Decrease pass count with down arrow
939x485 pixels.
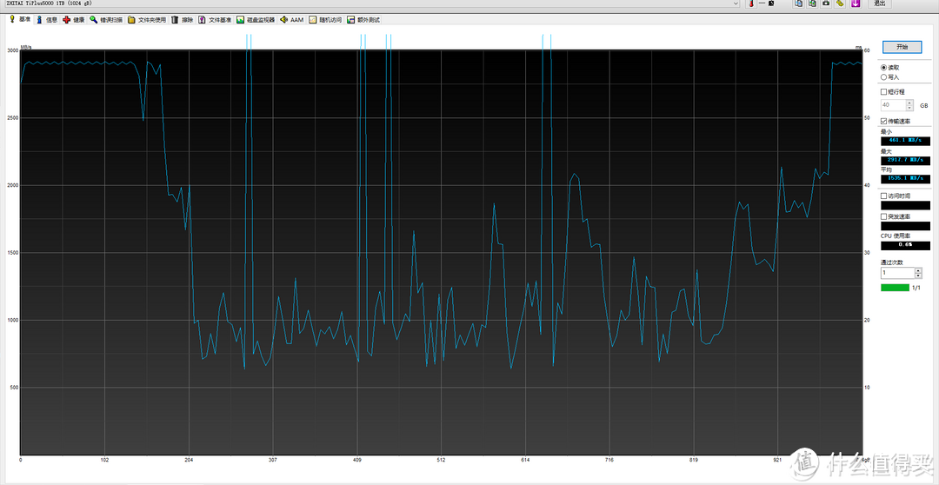coord(918,276)
